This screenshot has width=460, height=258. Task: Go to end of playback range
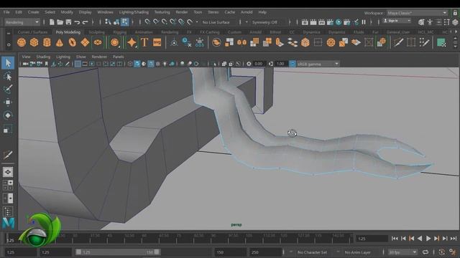454,239
